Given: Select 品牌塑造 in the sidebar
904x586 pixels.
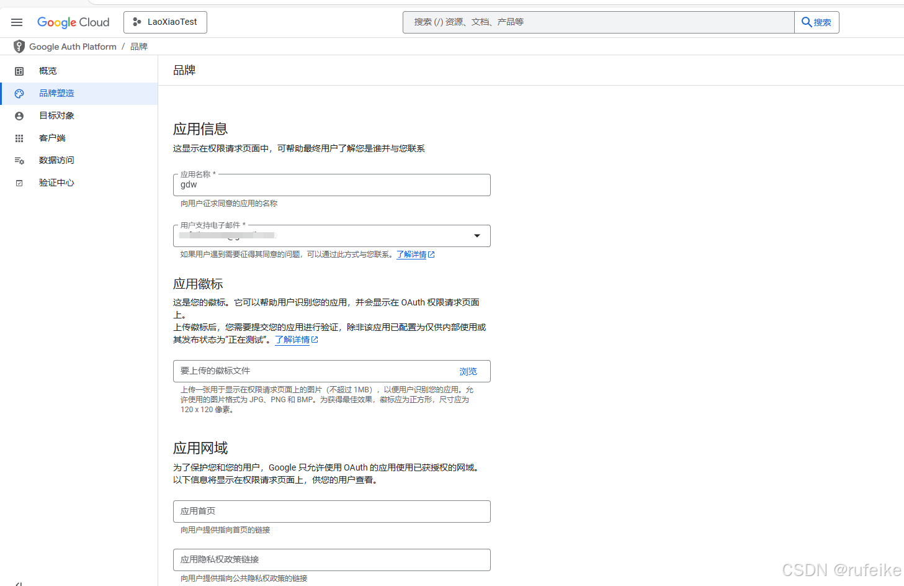Looking at the screenshot, I should coord(79,94).
